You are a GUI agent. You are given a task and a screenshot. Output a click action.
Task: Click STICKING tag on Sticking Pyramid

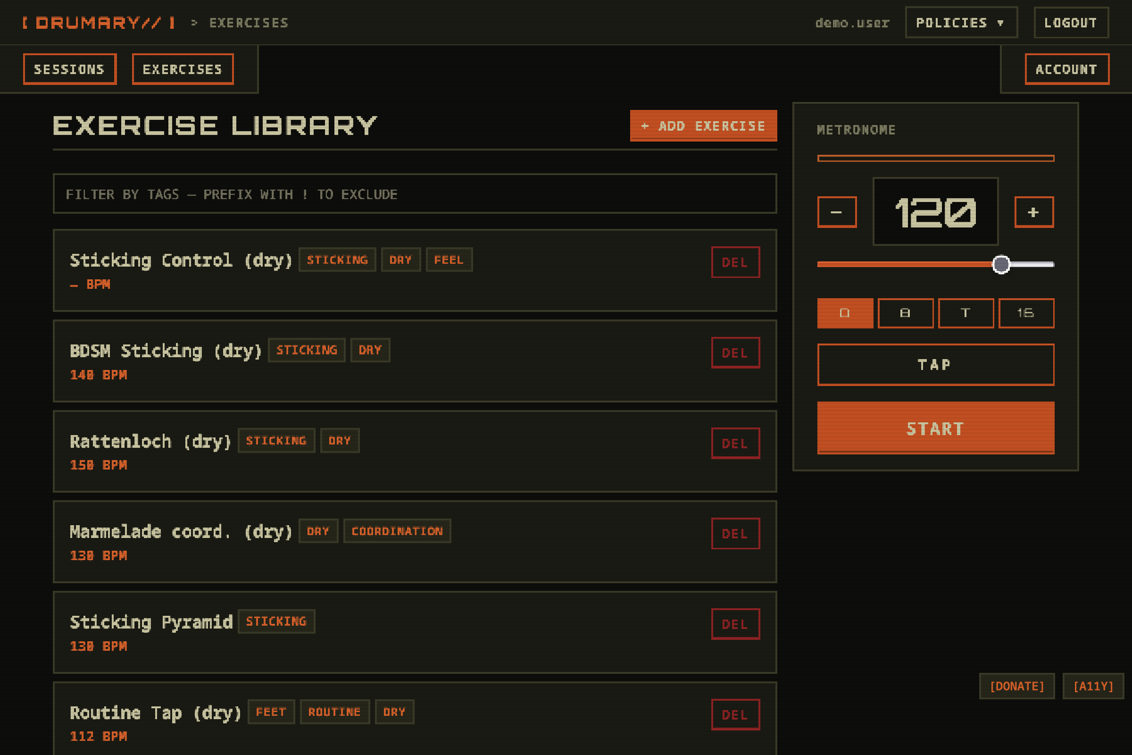click(276, 621)
